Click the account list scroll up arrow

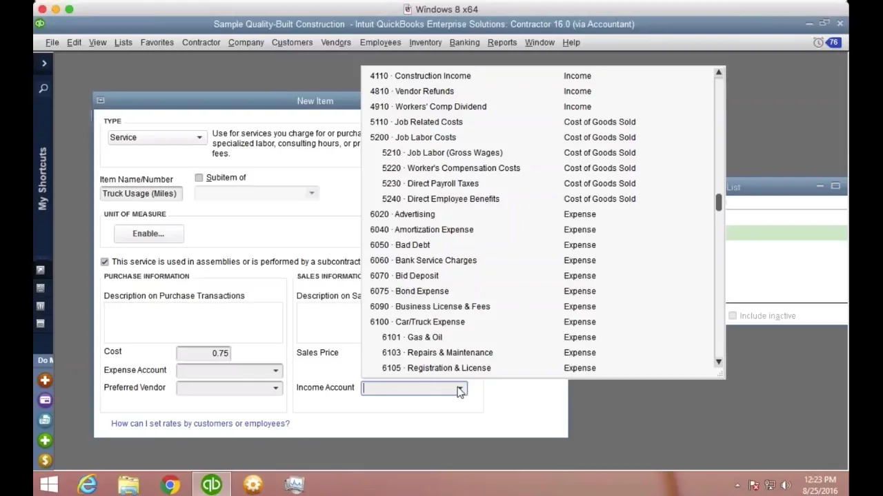pos(719,72)
